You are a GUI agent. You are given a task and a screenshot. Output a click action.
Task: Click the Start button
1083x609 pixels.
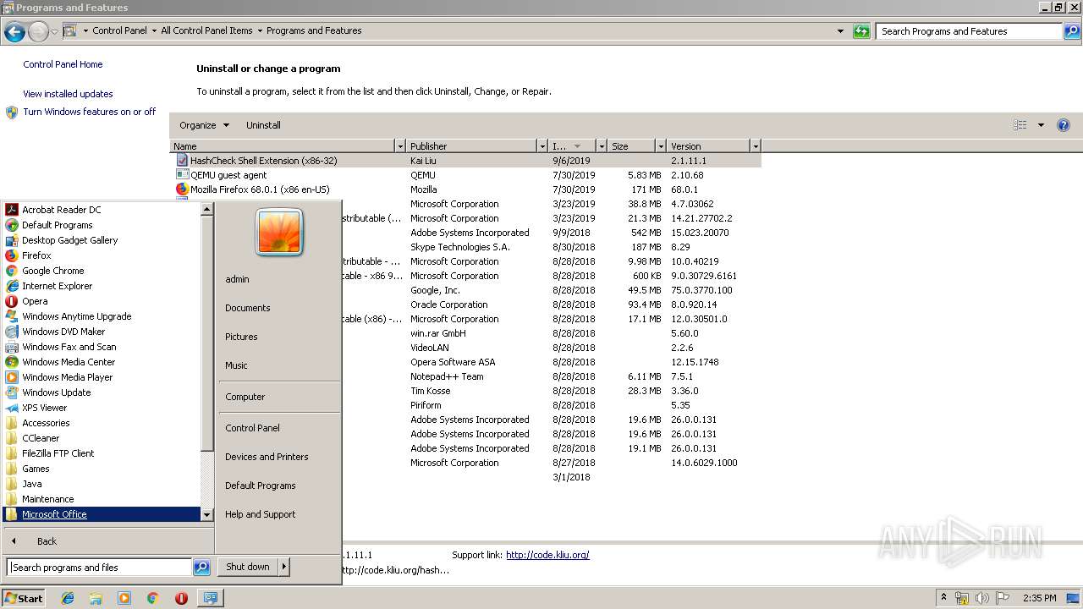[x=24, y=598]
